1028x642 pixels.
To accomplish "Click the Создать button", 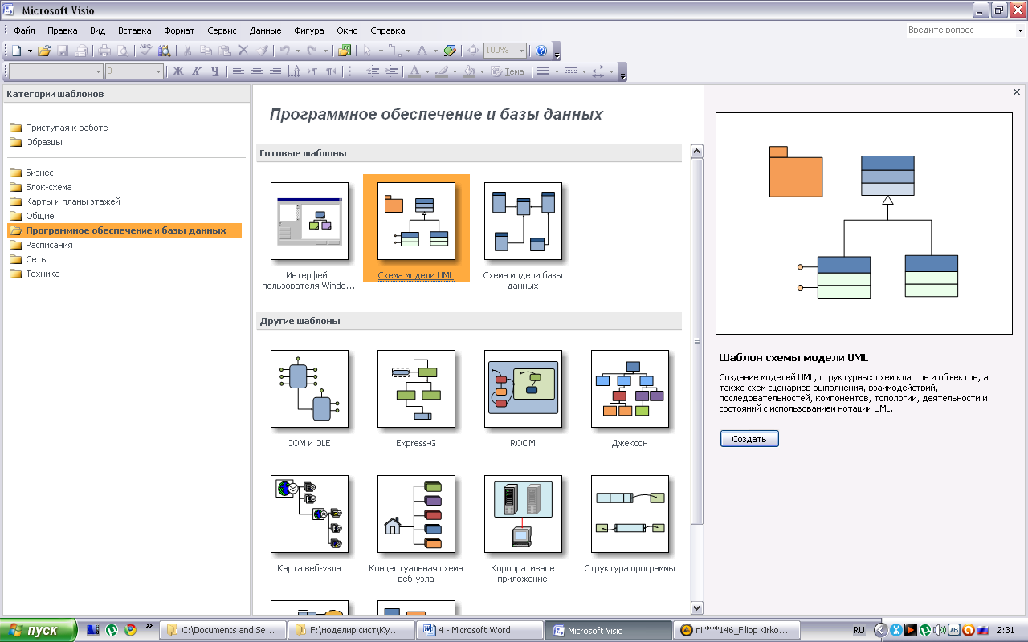I will [x=749, y=439].
